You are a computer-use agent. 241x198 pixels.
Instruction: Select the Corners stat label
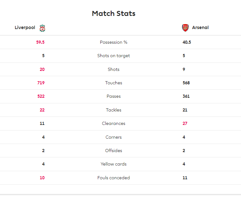coord(113,137)
